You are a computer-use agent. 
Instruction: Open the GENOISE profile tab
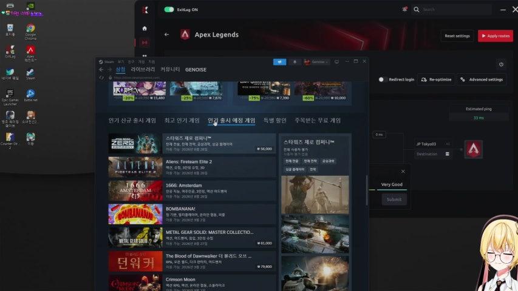(x=196, y=70)
